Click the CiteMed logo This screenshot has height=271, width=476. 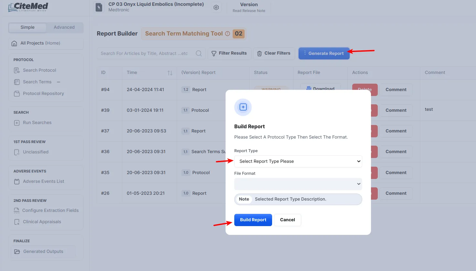point(28,7)
